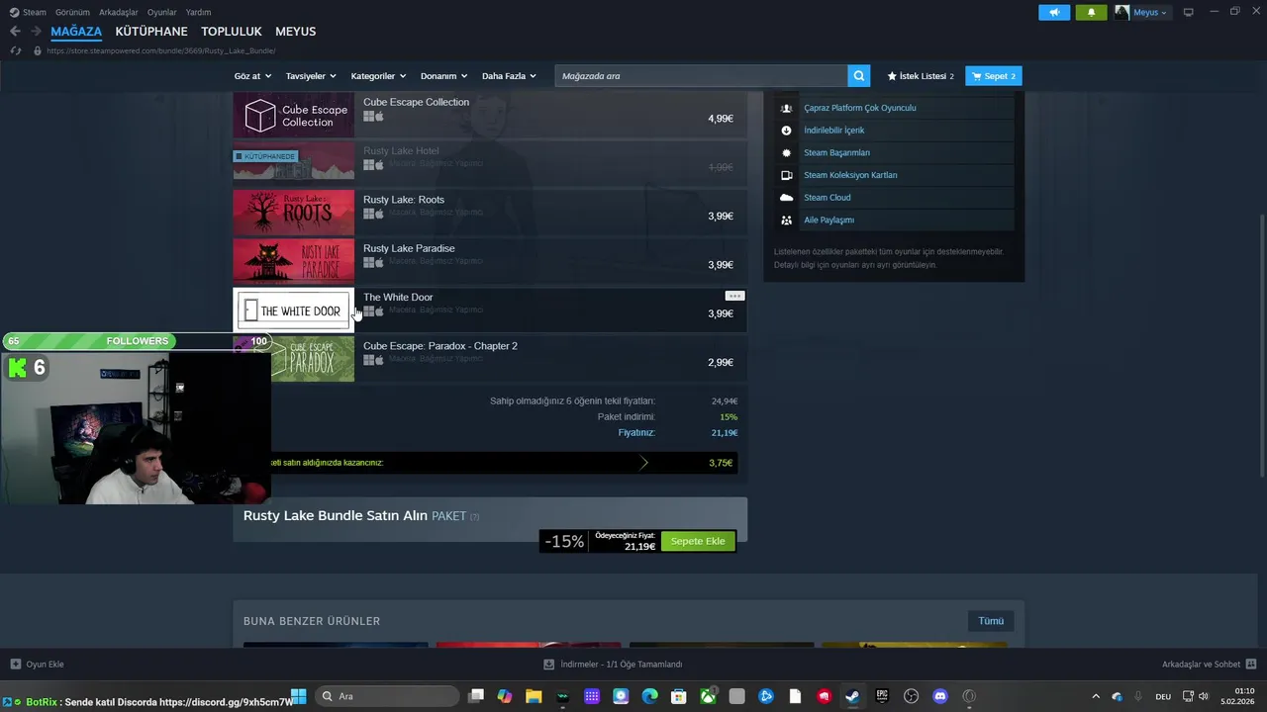The width and height of the screenshot is (1267, 712).
Task: Click the magnifier search button
Action: tap(859, 76)
